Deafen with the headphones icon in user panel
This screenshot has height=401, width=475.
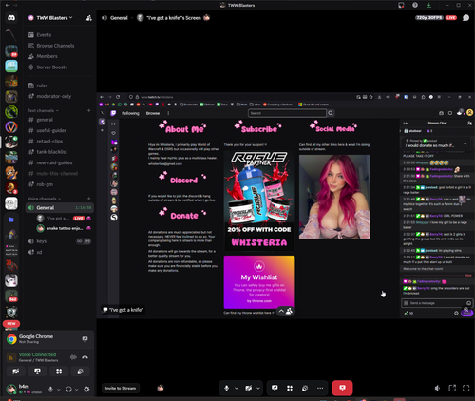click(x=68, y=390)
